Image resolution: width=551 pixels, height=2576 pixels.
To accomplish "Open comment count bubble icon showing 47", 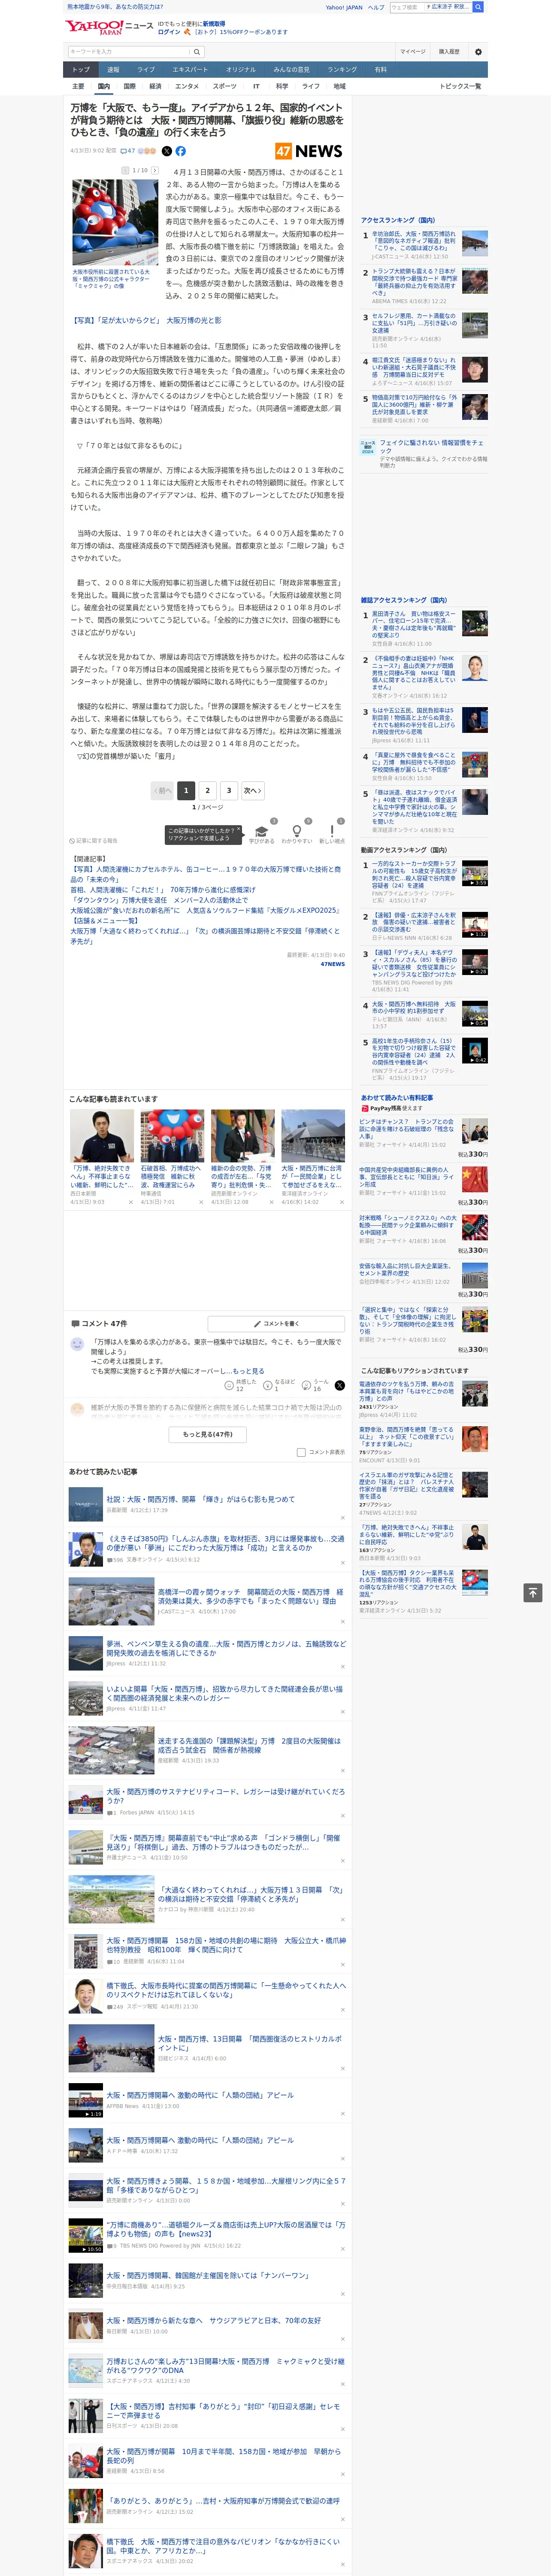I will point(127,151).
